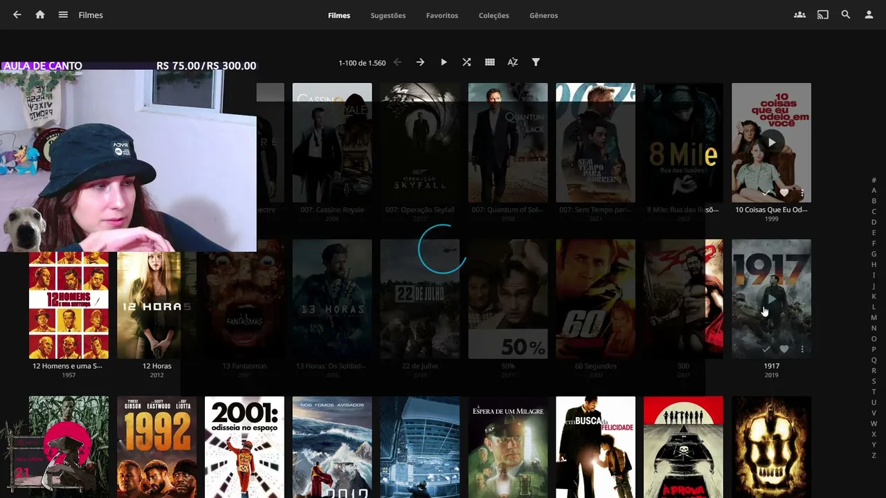This screenshot has height=498, width=886.
Task: Open the 1992 movie poster
Action: point(156,447)
